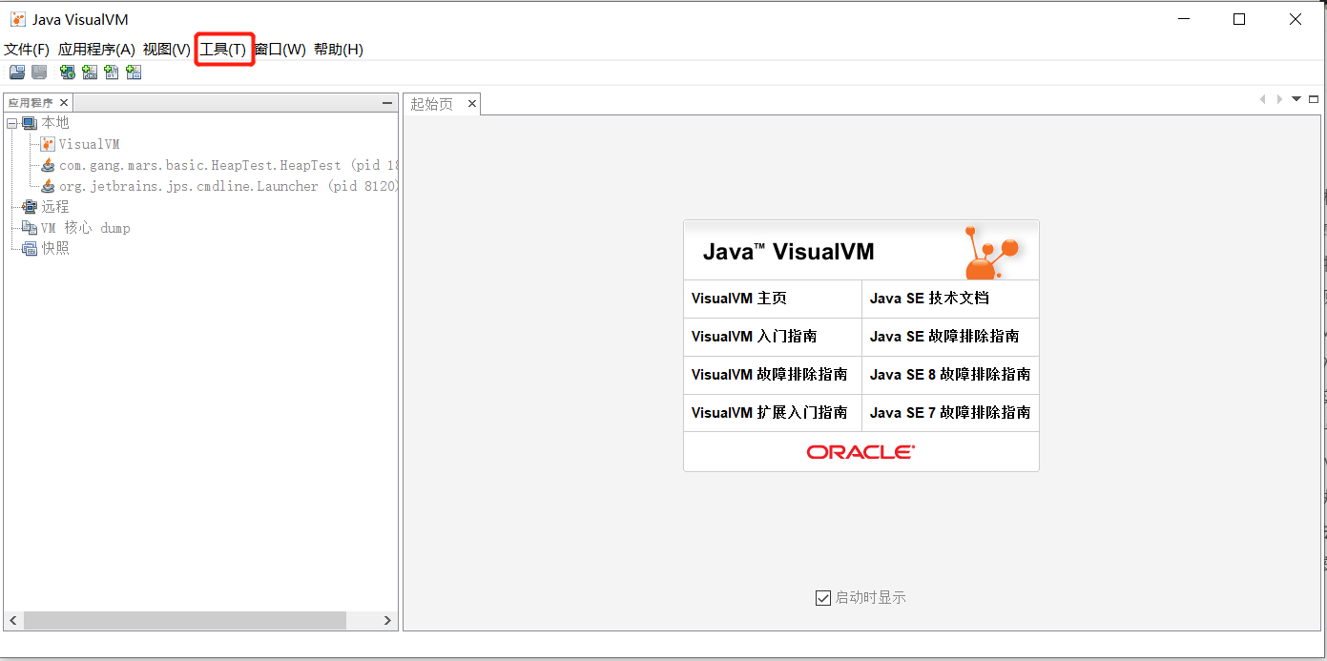The width and height of the screenshot is (1327, 661).
Task: Open the document list dropdown arrow
Action: (1296, 99)
